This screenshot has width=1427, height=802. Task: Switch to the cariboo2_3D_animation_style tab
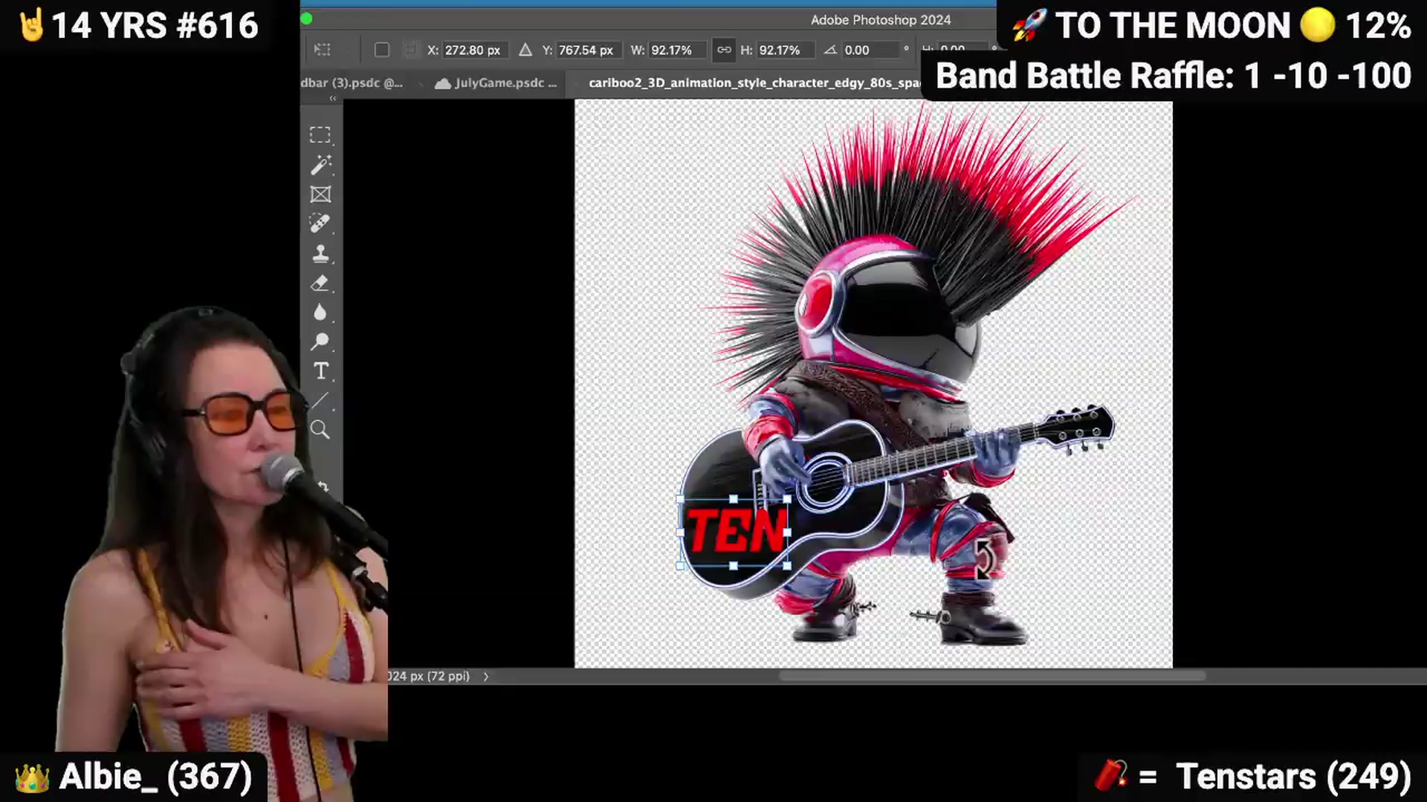point(754,83)
